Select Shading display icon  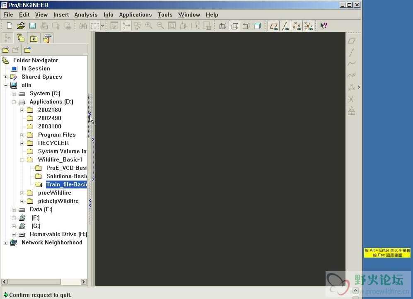[x=258, y=26]
